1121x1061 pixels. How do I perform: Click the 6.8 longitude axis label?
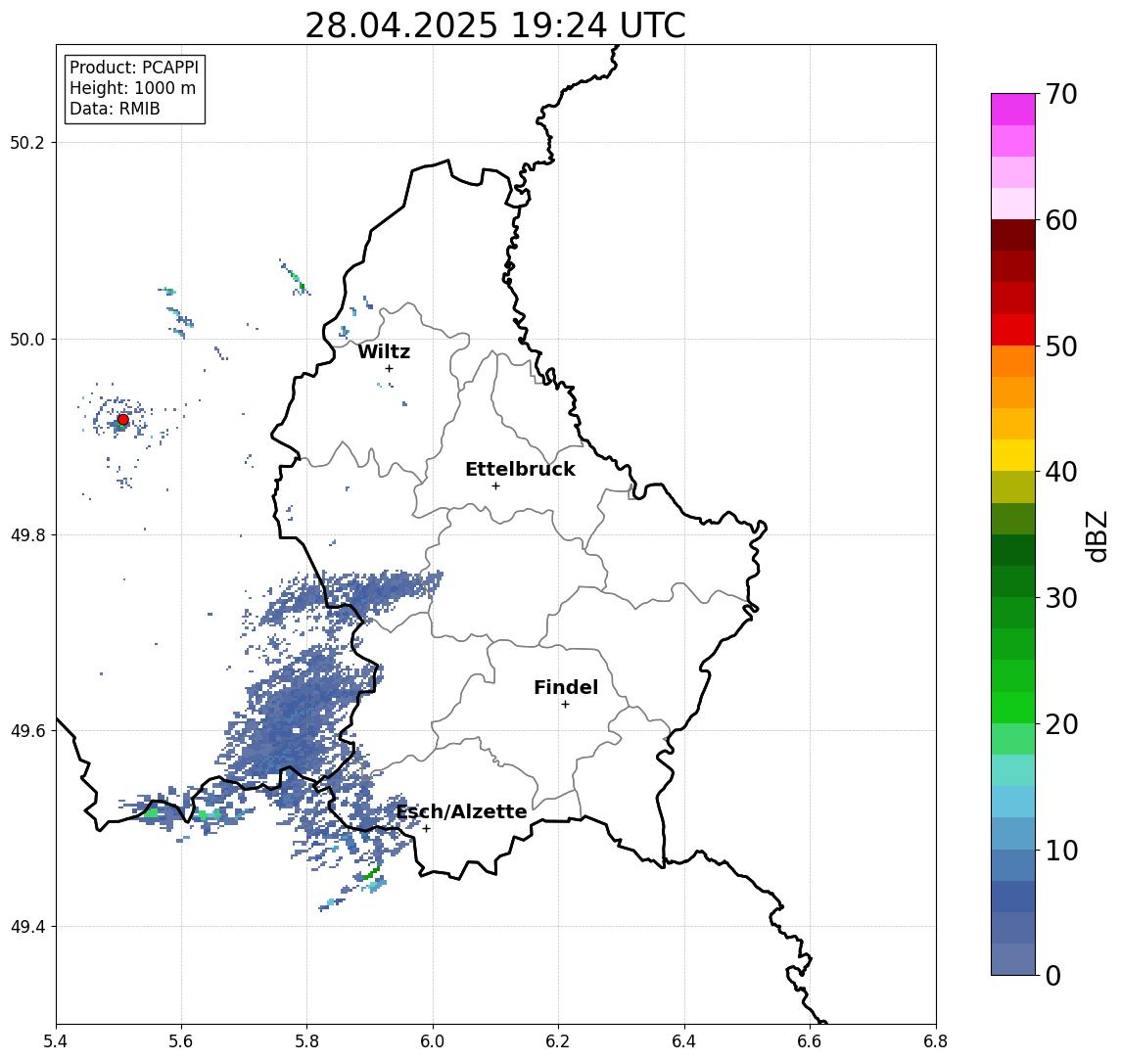click(x=935, y=1041)
